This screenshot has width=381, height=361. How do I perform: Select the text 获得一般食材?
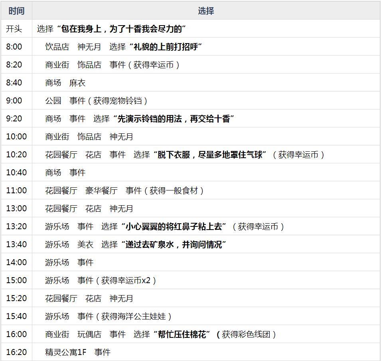(174, 190)
